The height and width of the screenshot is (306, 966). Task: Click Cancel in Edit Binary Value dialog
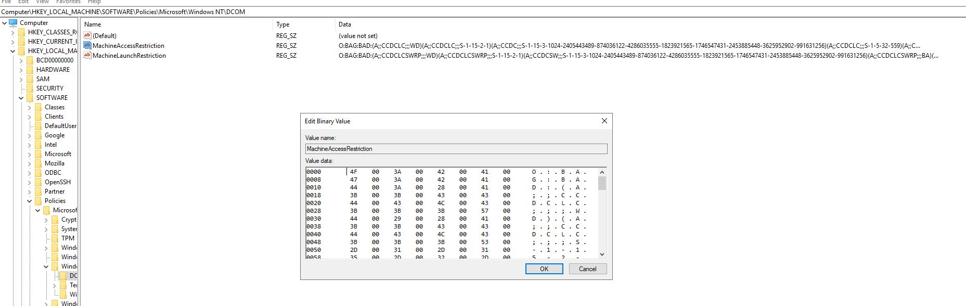pyautogui.click(x=587, y=269)
